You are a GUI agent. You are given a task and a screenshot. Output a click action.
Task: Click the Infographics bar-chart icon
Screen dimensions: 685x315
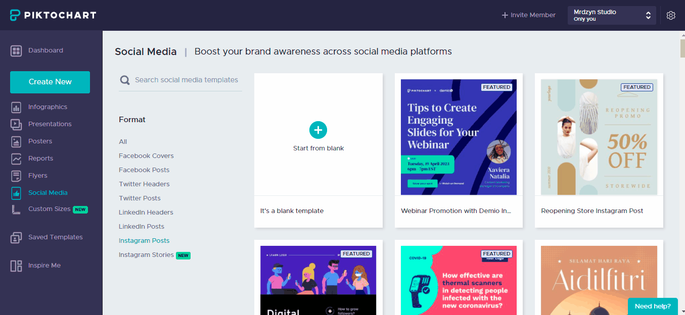coord(16,107)
